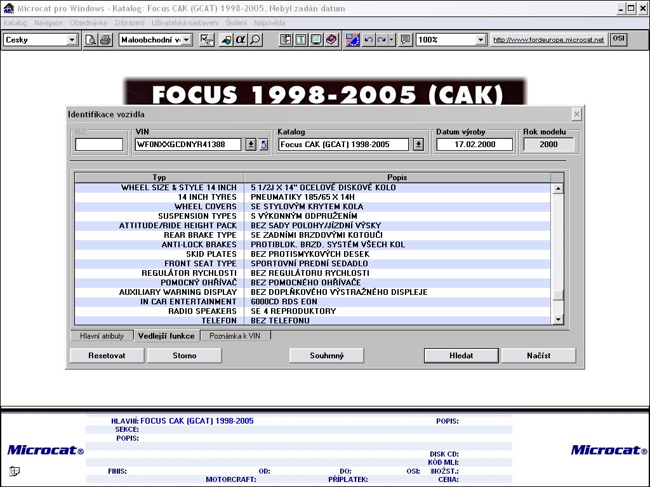Expand the VIN history dropdown
Viewport: 650px width, 487px height.
point(251,145)
